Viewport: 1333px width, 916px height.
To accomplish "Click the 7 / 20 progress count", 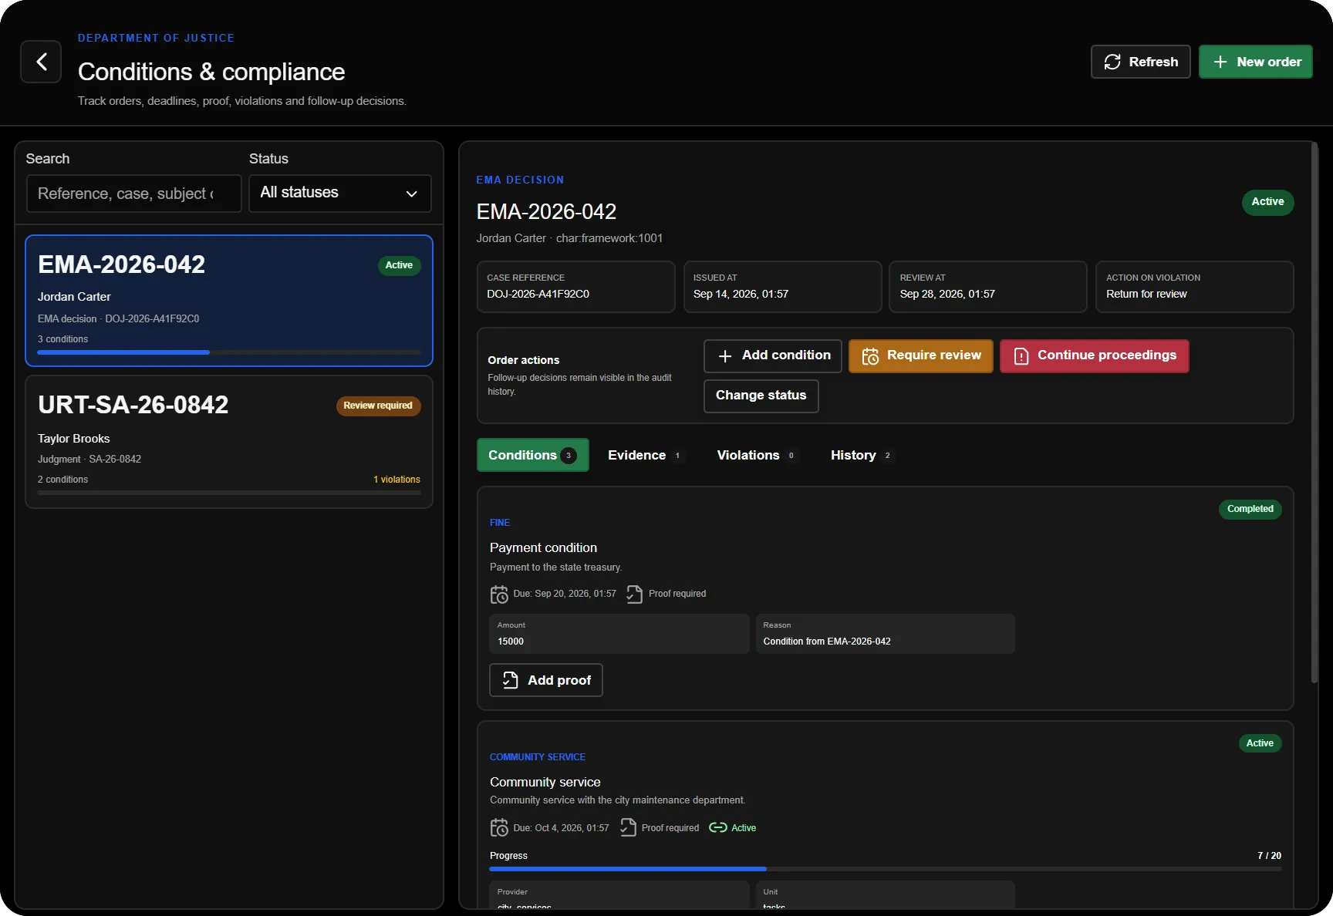I will click(1269, 856).
